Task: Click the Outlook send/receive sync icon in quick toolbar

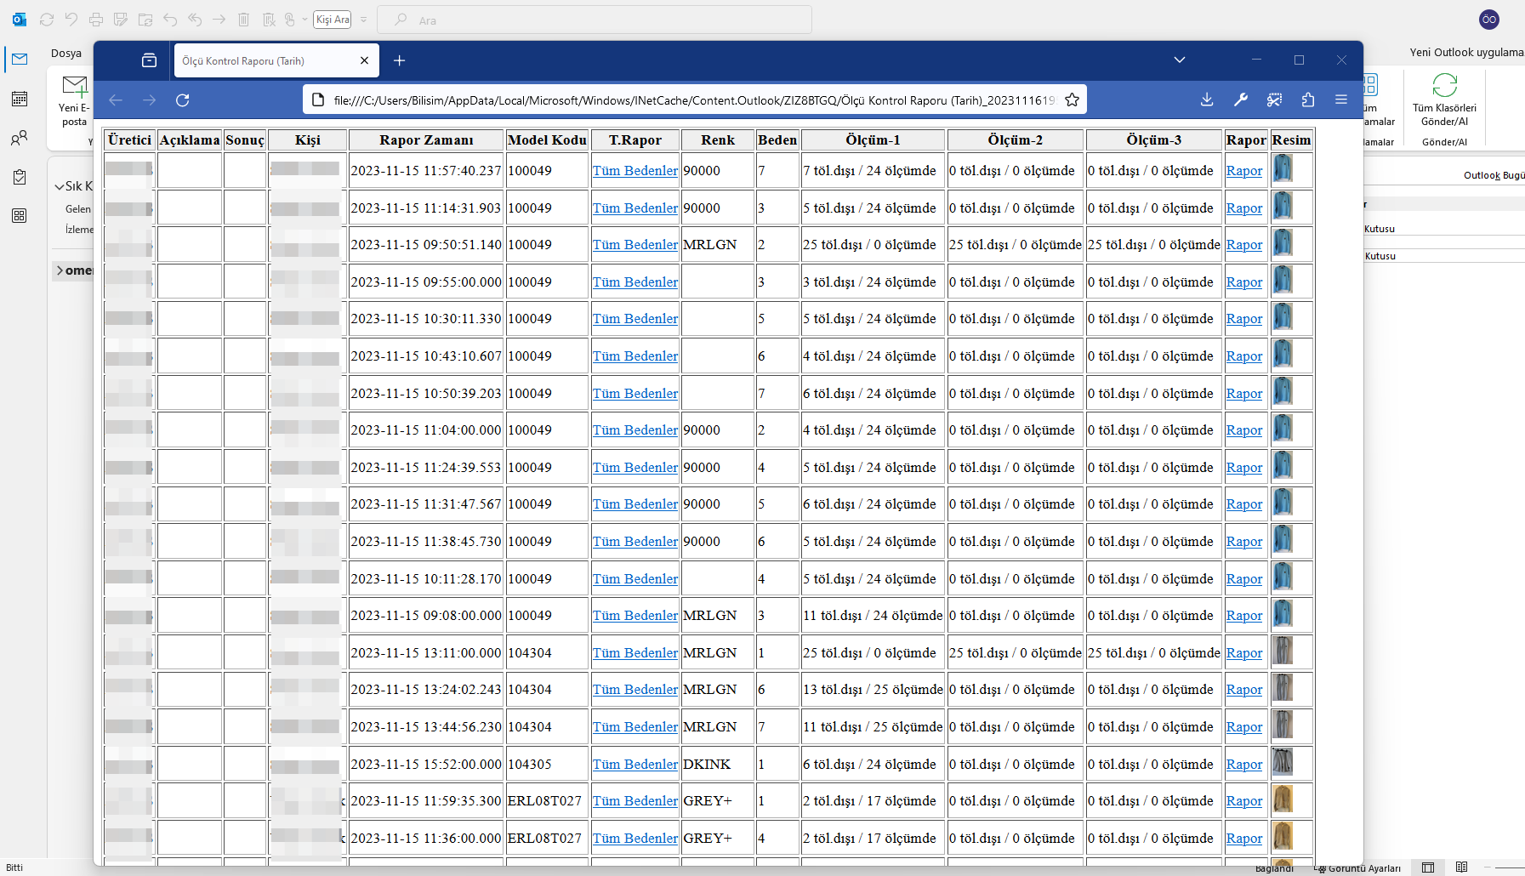Action: (x=47, y=20)
